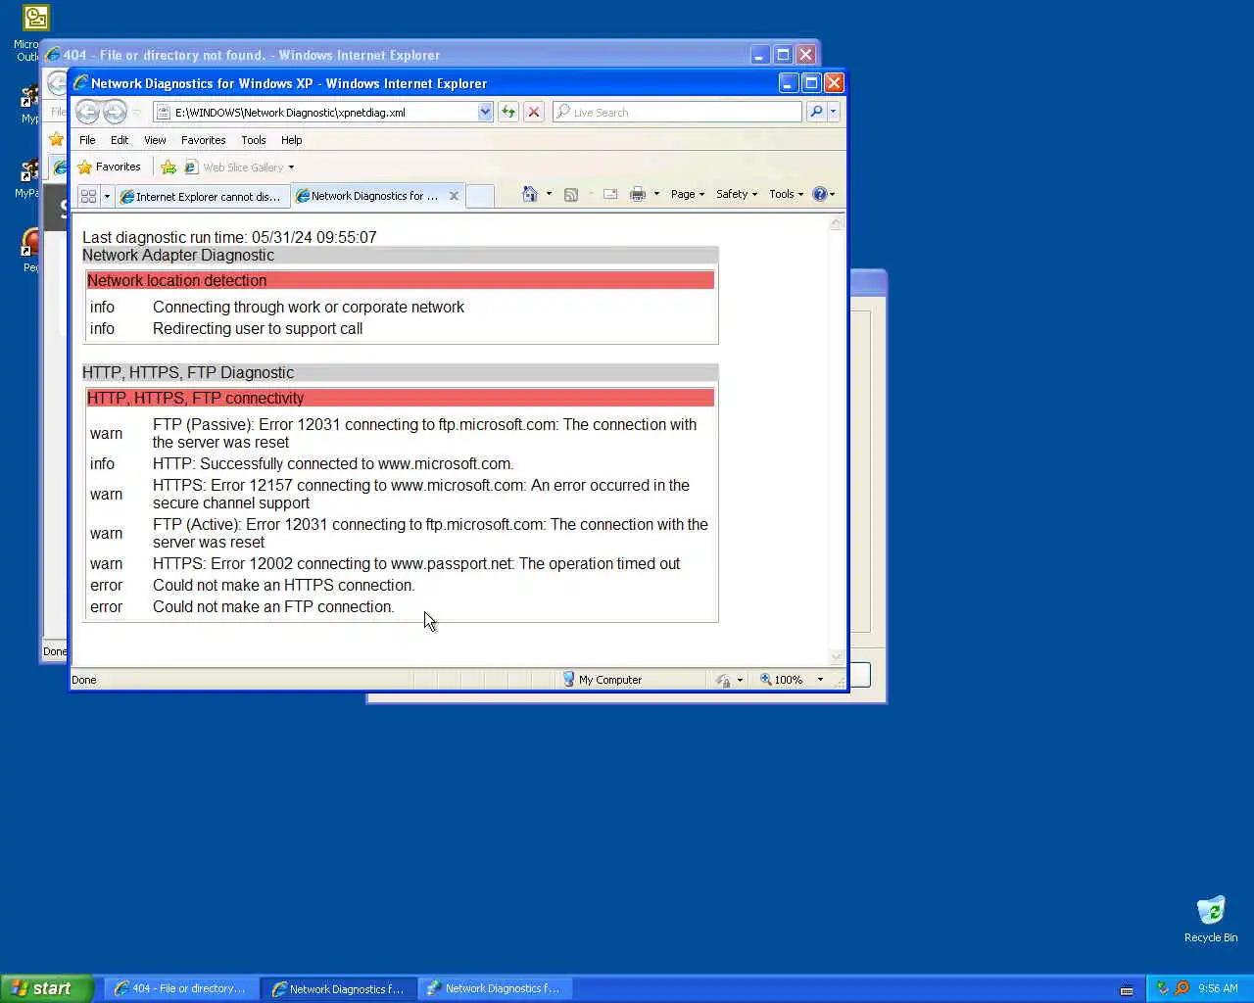This screenshot has width=1254, height=1003.
Task: Click the HTTP, HTTPS, FTP connectivity red header
Action: point(401,398)
